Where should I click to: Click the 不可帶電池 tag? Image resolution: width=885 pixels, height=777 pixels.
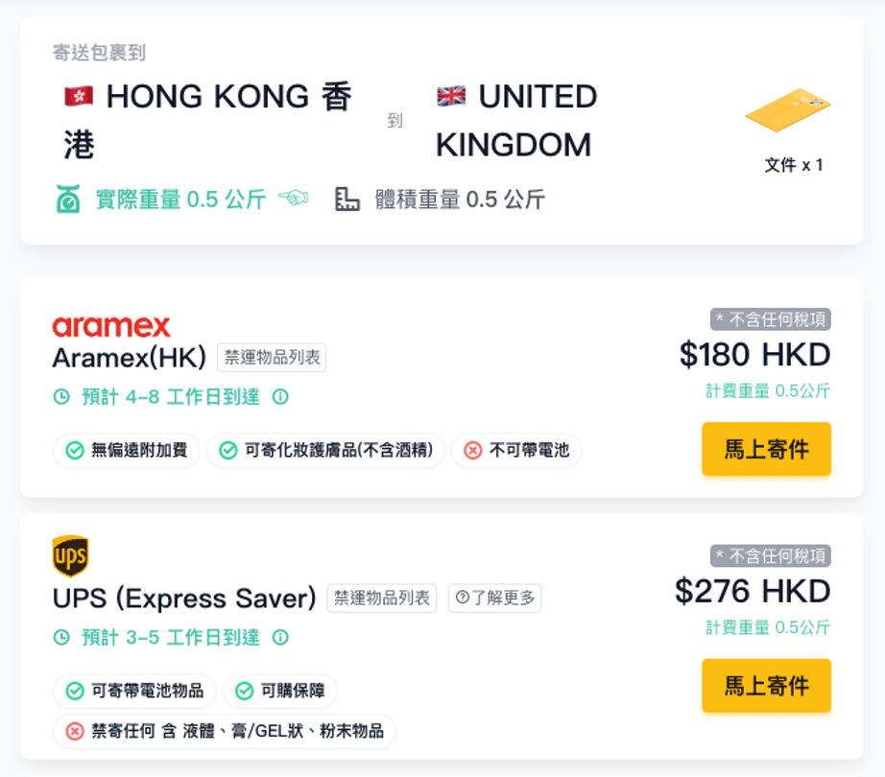coord(516,450)
